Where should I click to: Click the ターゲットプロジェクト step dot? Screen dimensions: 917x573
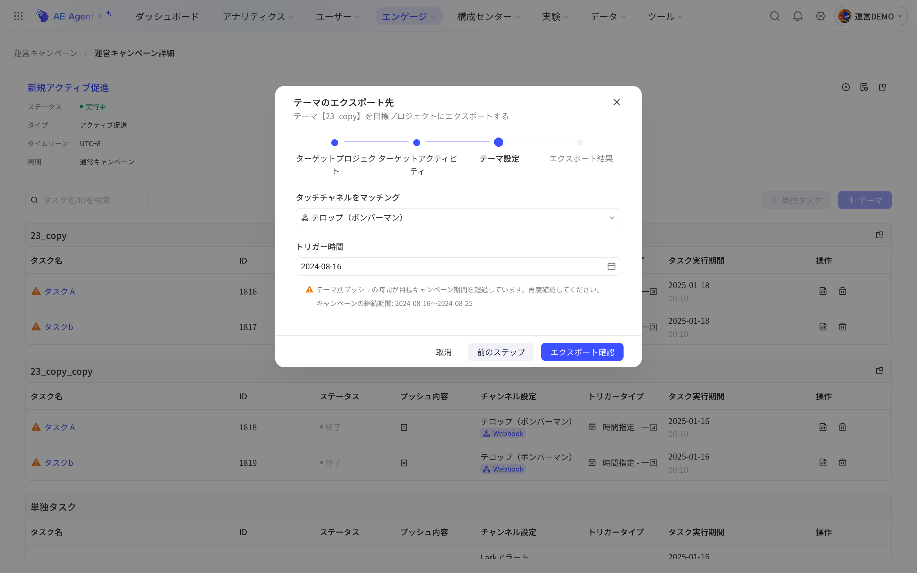[335, 142]
